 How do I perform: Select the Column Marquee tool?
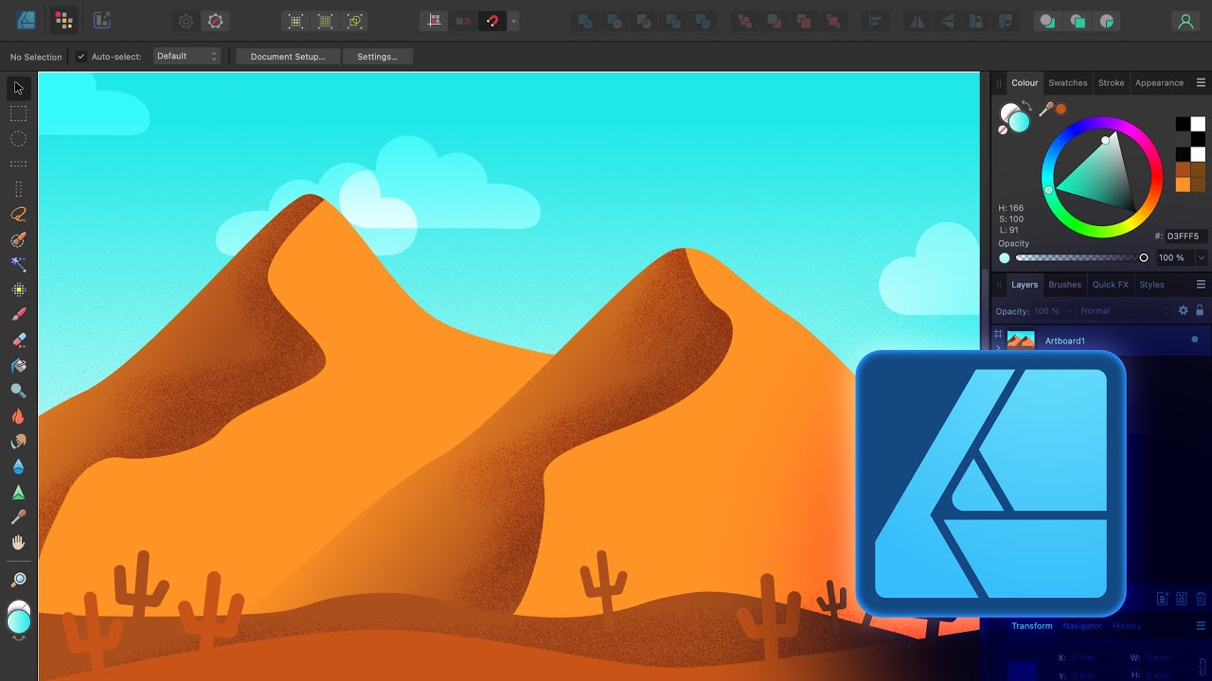(x=18, y=189)
